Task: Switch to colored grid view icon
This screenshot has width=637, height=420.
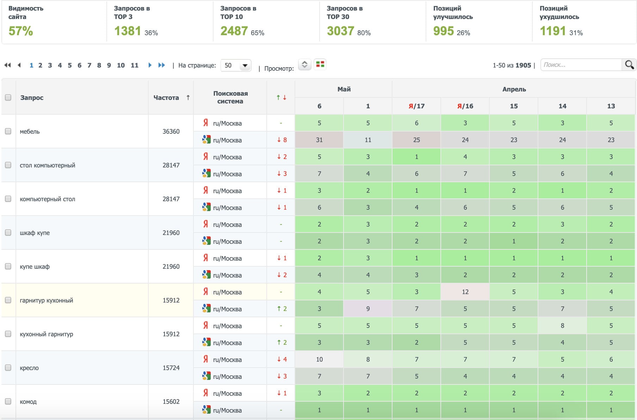Action: tap(320, 64)
